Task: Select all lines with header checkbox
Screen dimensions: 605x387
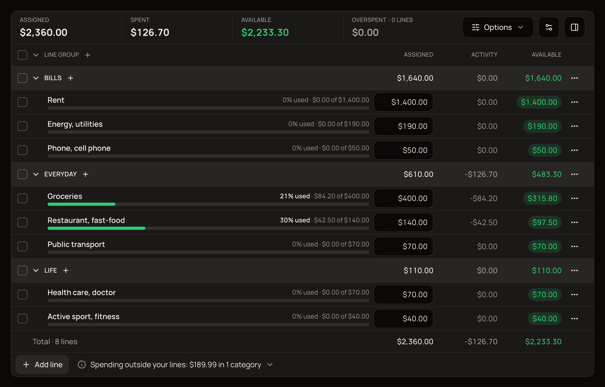Action: point(22,55)
